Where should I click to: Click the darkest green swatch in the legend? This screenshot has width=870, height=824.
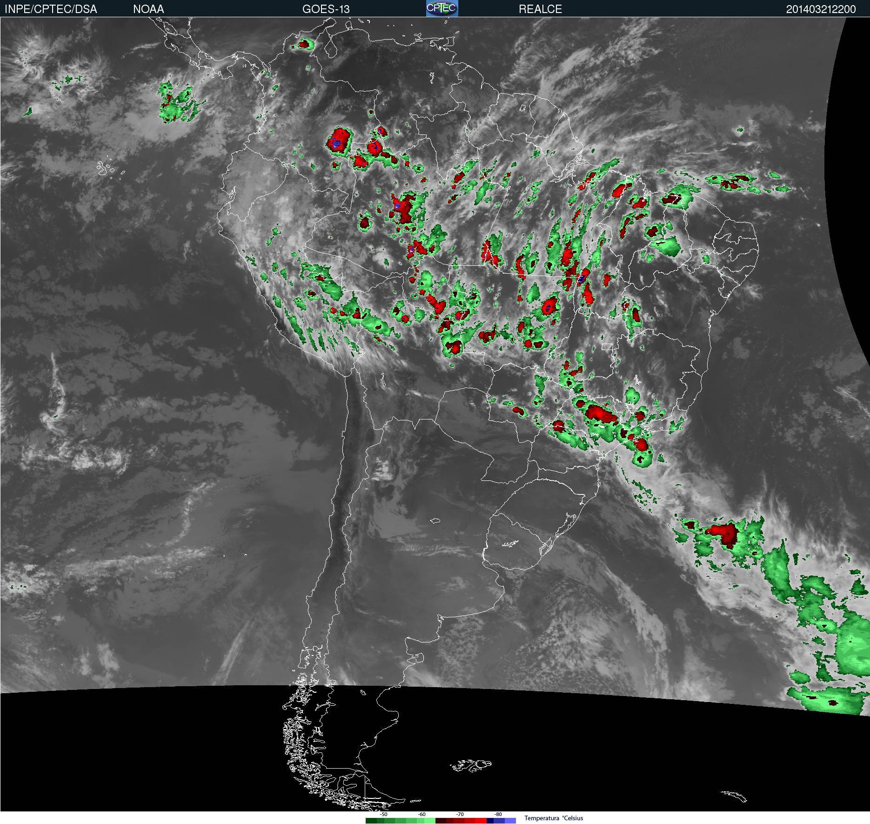tap(371, 821)
